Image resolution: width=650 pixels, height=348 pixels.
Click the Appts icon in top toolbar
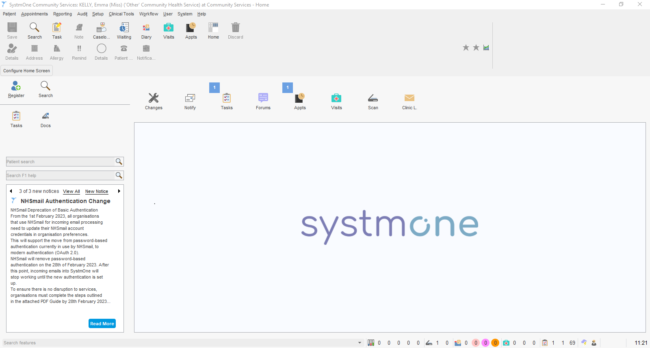pyautogui.click(x=191, y=28)
